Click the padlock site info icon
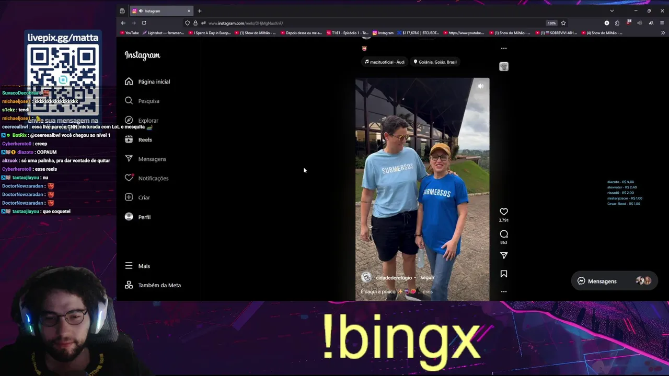 pyautogui.click(x=195, y=23)
